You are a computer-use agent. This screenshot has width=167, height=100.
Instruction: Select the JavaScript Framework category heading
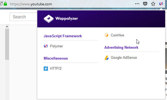tap(63, 36)
